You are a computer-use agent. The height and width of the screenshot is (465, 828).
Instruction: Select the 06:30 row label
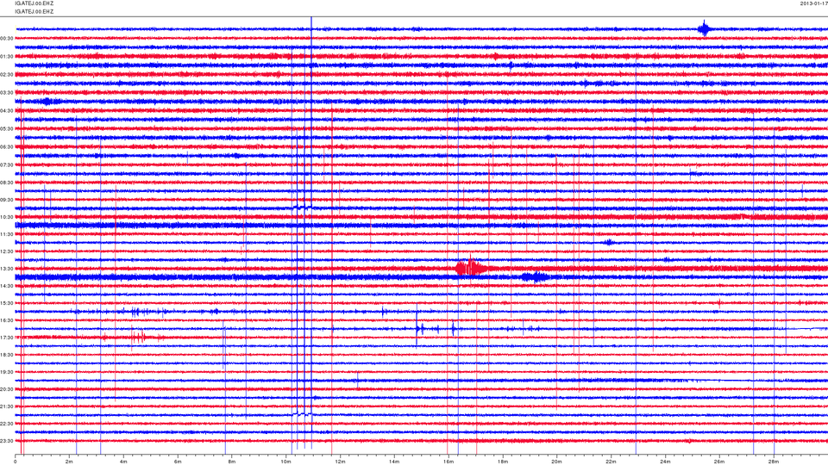click(6, 147)
